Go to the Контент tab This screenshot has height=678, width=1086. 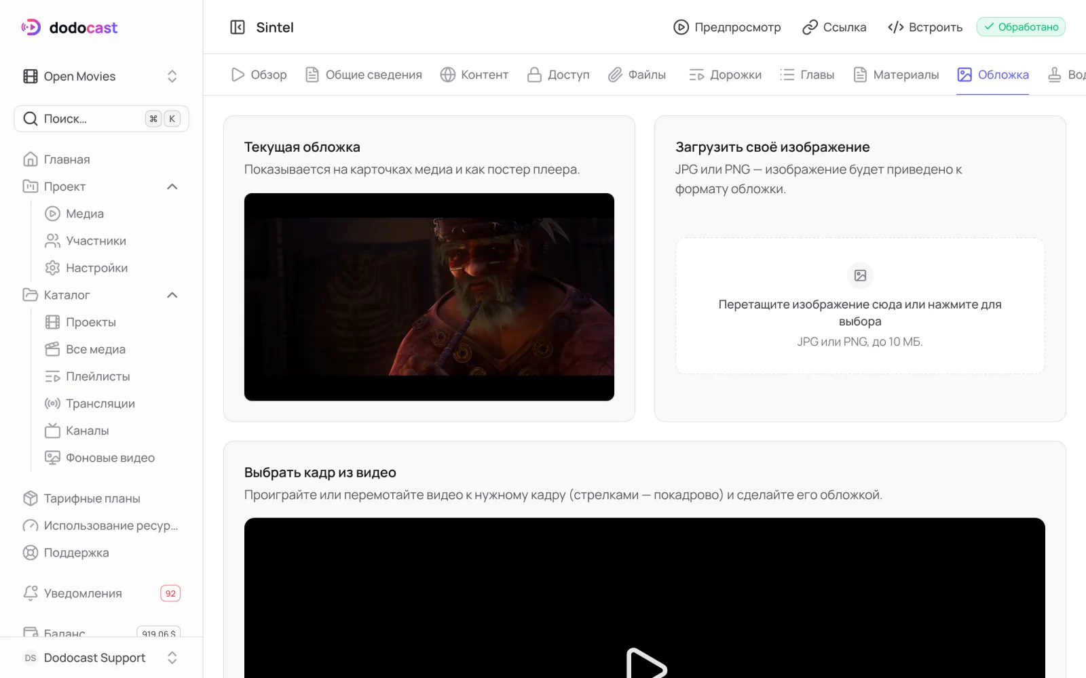[x=474, y=75]
